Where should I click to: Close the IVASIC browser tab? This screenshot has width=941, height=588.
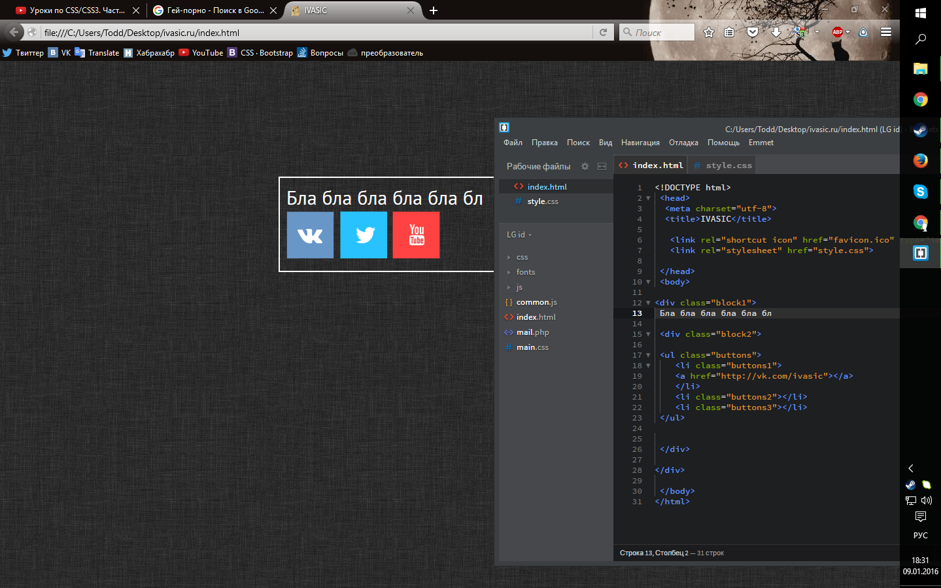click(x=411, y=10)
